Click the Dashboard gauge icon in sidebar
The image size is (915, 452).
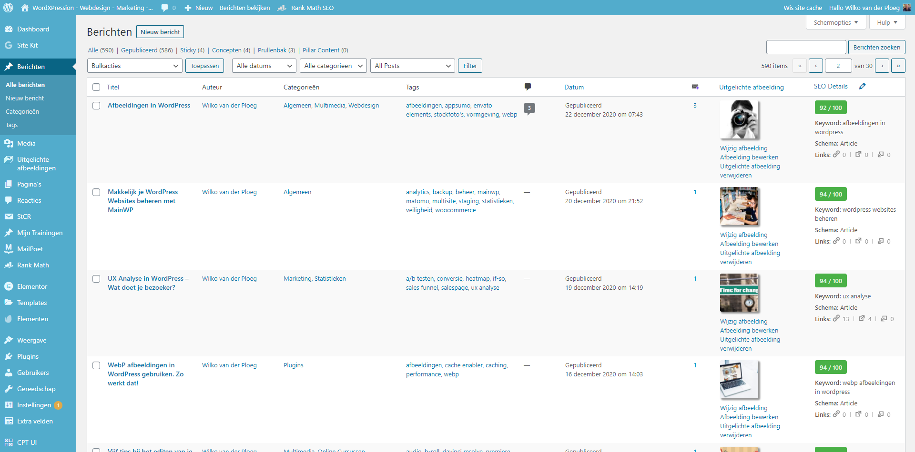[x=9, y=29]
